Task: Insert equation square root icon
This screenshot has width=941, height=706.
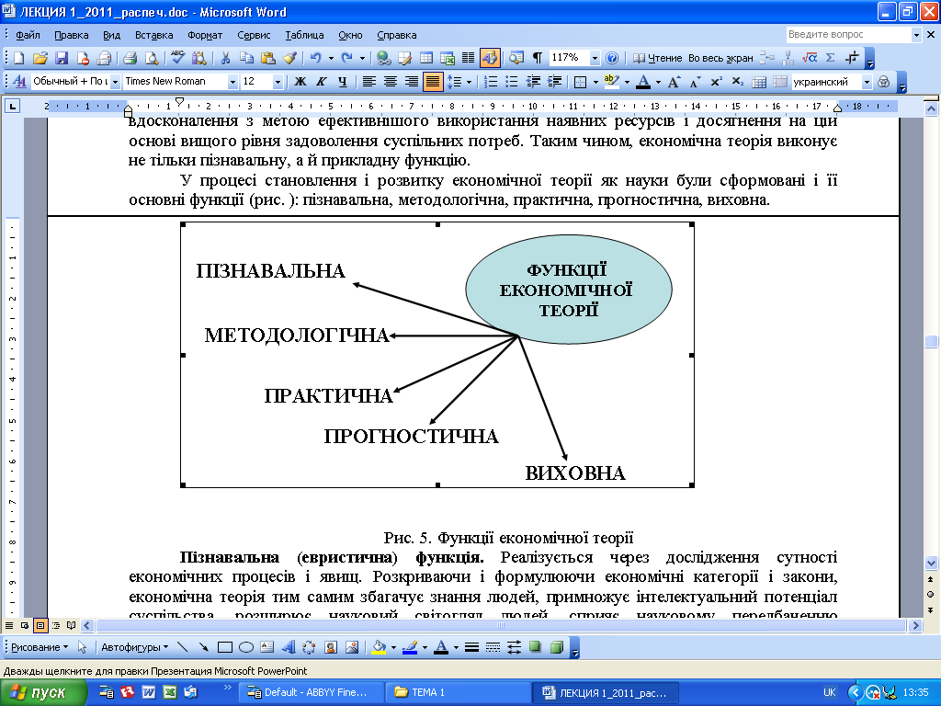Action: click(x=810, y=58)
